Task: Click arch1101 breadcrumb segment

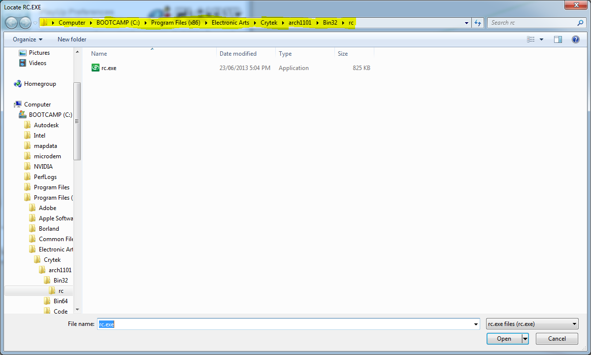Action: 300,23
